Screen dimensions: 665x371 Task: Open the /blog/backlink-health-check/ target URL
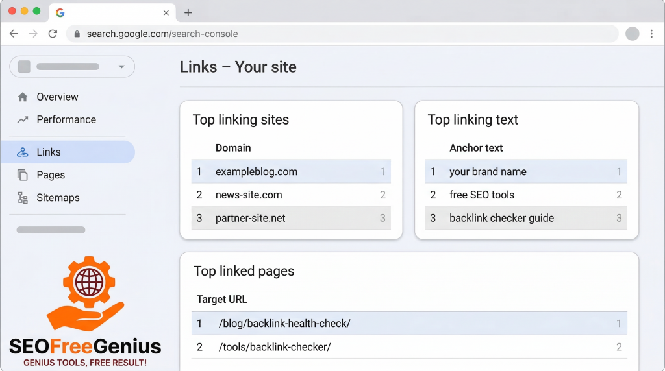[x=284, y=324]
